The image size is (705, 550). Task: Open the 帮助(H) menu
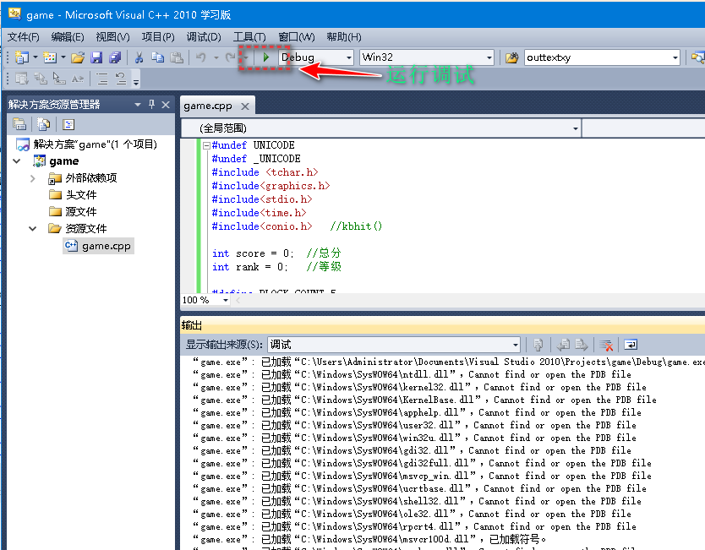[x=343, y=37]
